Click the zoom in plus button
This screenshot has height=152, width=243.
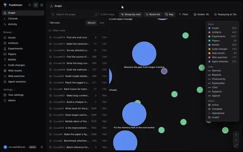[x=236, y=135]
